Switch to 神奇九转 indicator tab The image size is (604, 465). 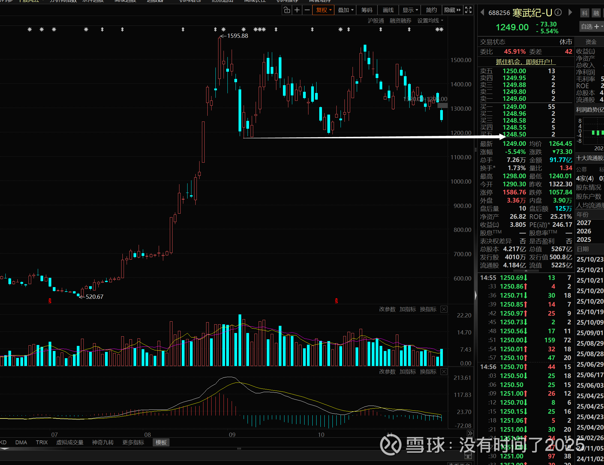click(103, 442)
